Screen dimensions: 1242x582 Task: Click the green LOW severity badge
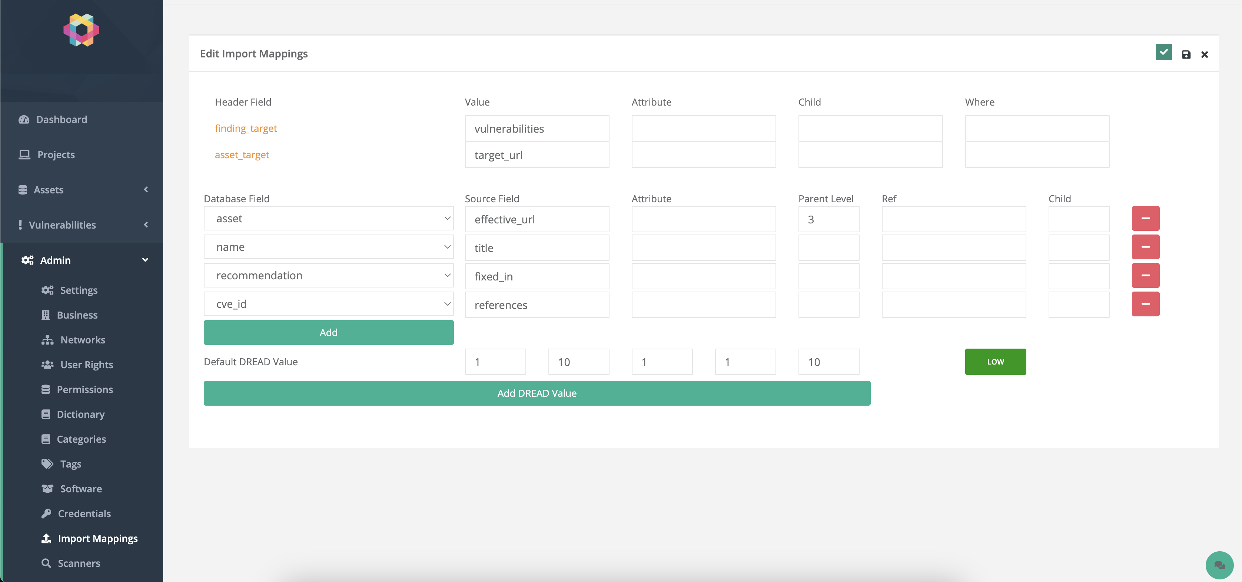tap(995, 362)
